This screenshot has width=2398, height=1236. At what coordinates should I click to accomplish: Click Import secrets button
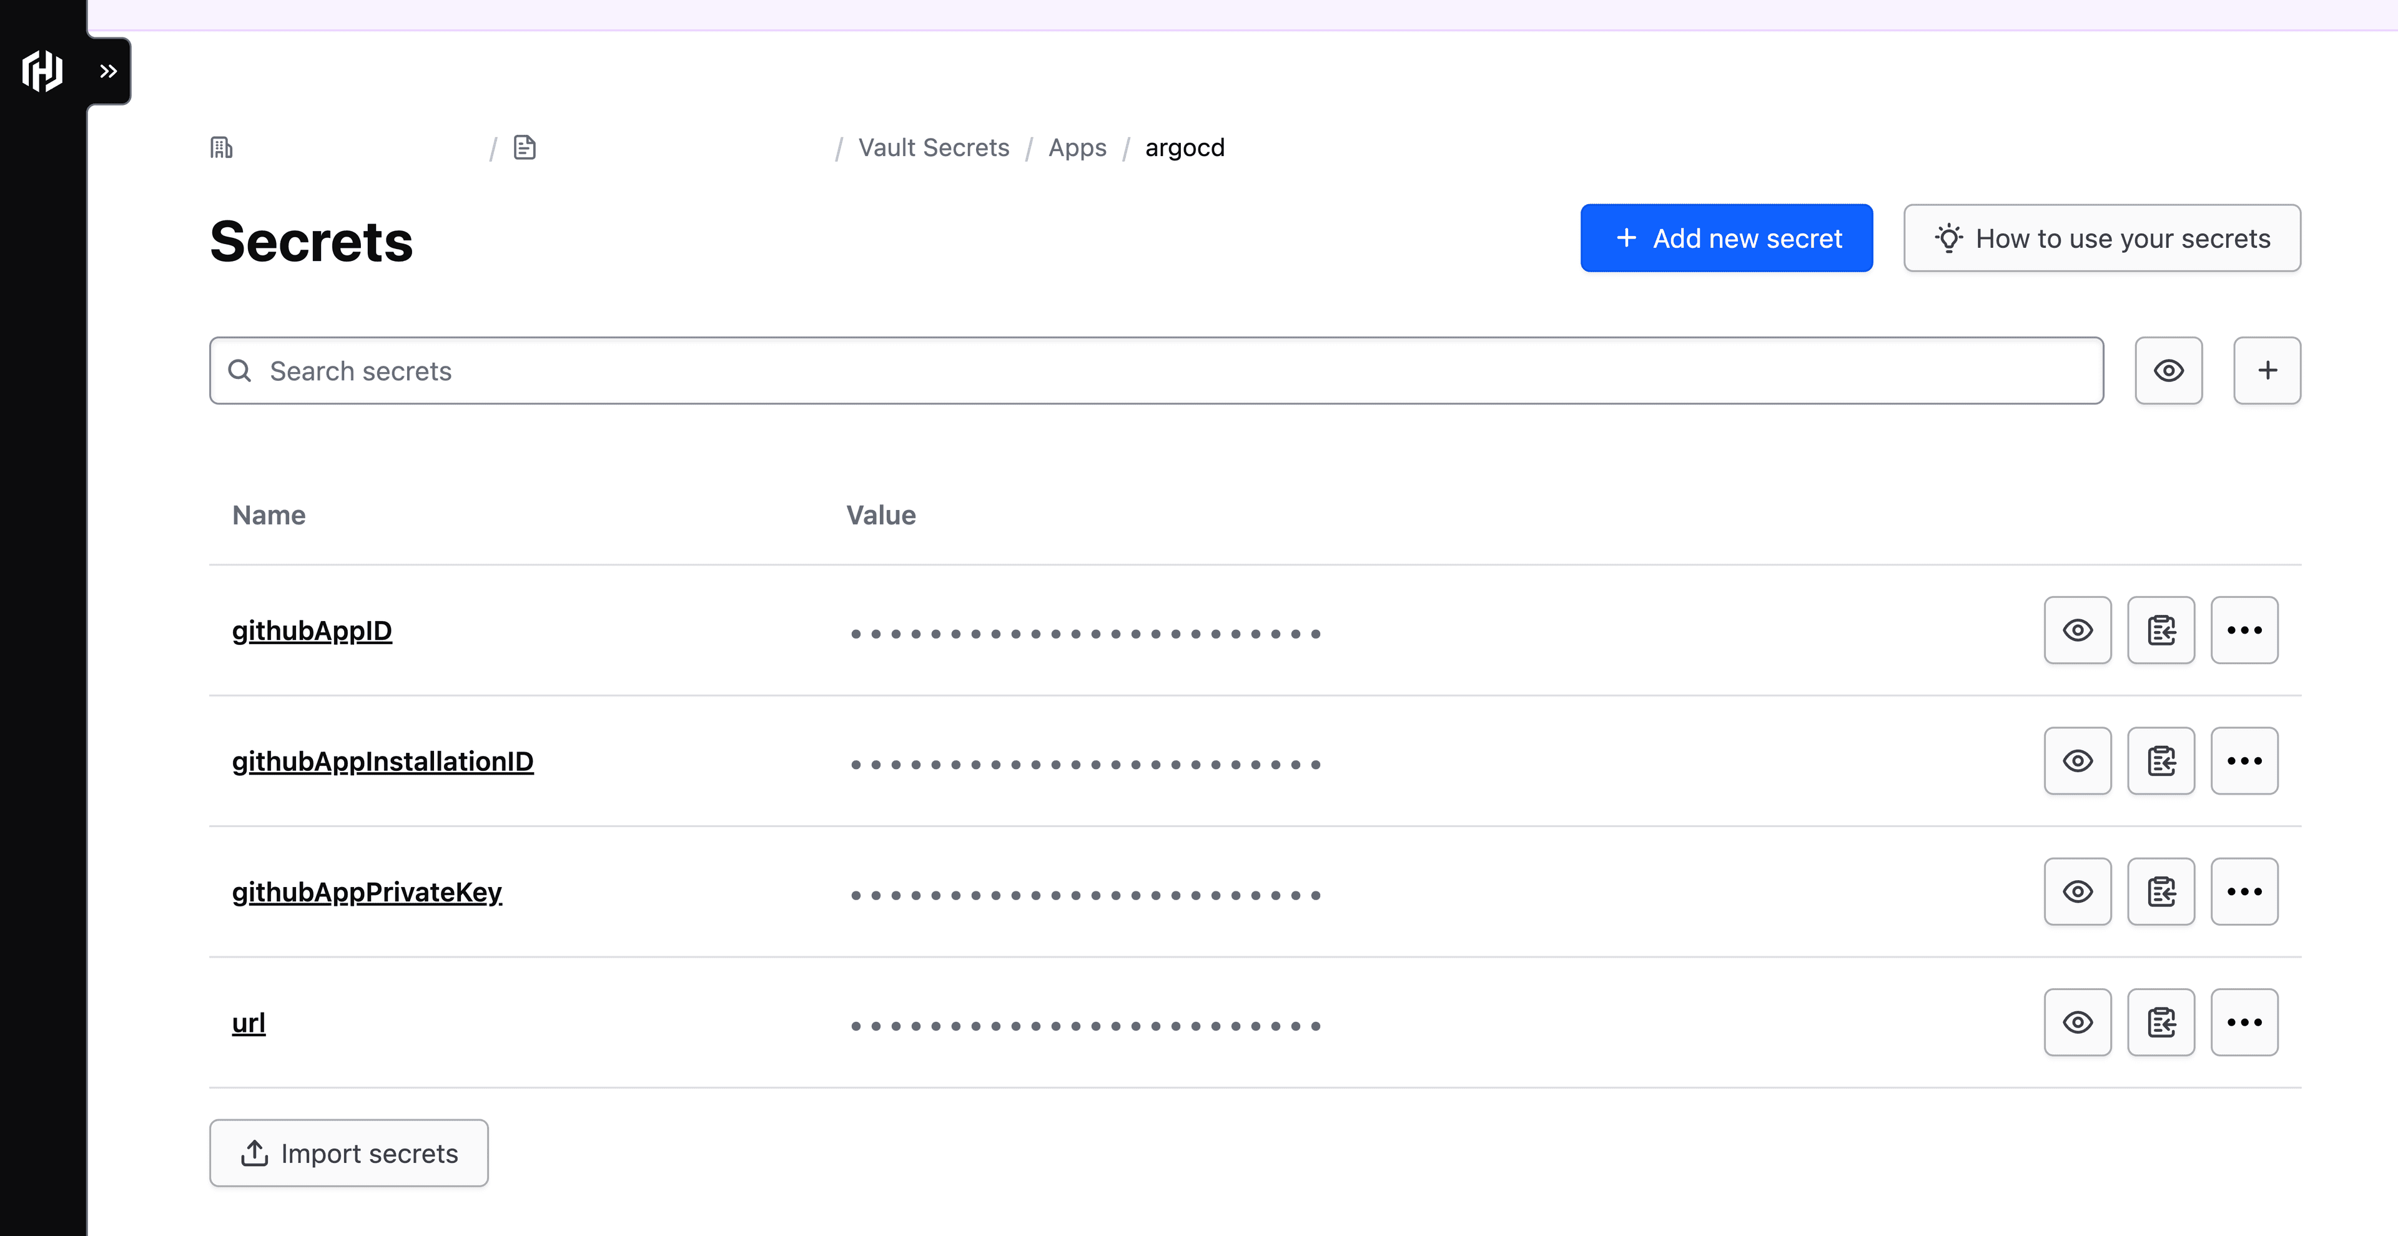(348, 1152)
